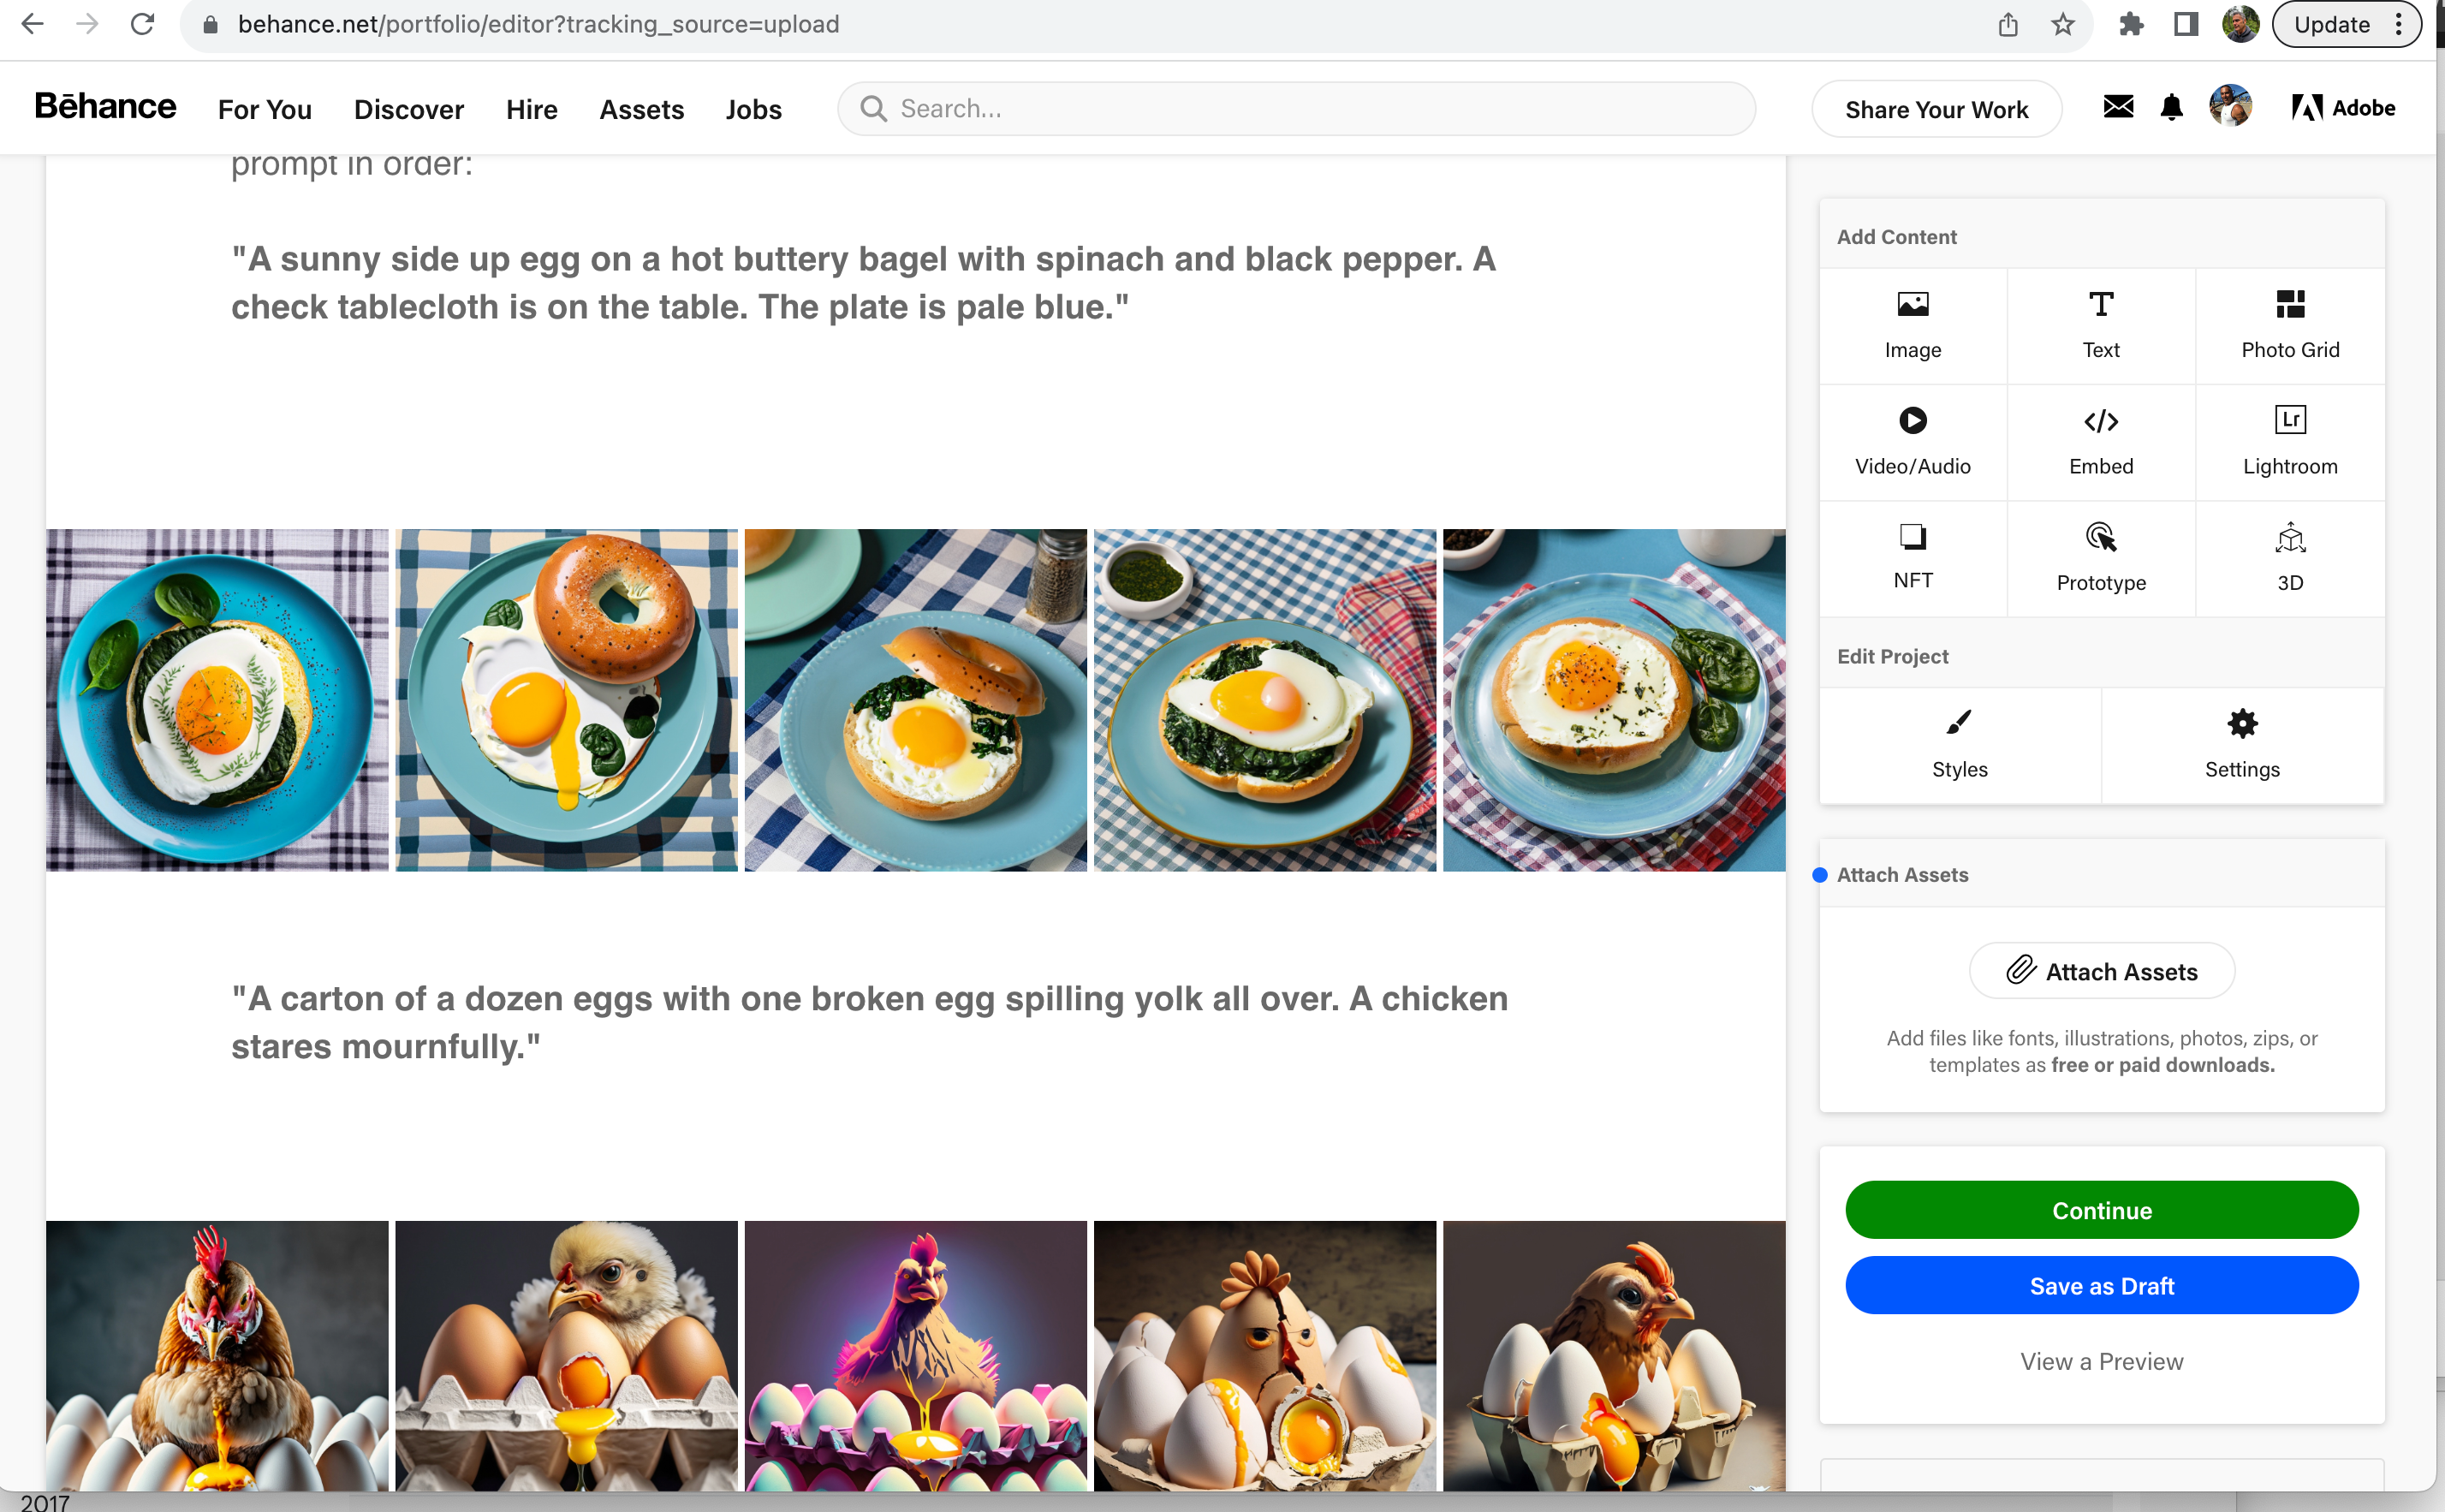Viewport: 2445px width, 1512px height.
Task: Click Save as Draft
Action: coord(2101,1286)
